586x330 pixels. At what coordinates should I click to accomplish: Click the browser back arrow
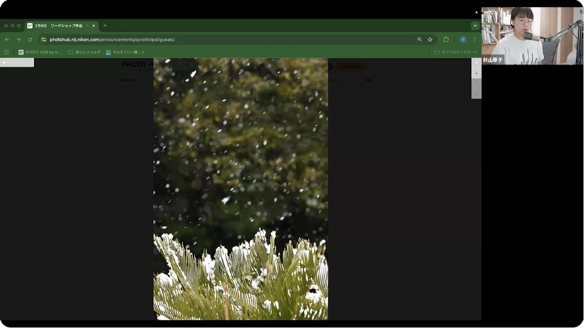click(7, 40)
